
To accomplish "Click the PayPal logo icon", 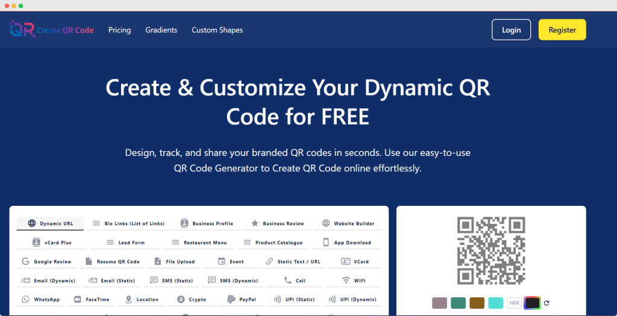I will click(231, 300).
